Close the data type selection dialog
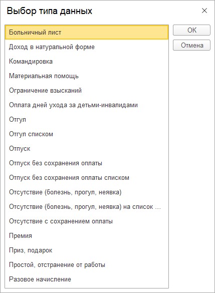Screen dimensions: 215x293 pos(204,11)
